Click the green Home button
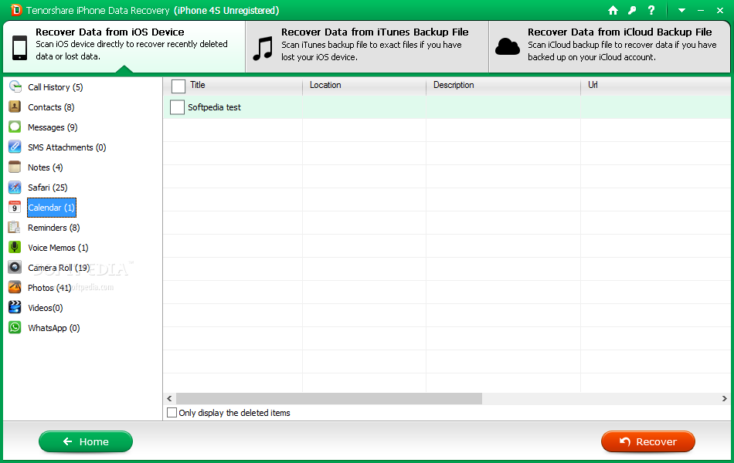 (86, 441)
